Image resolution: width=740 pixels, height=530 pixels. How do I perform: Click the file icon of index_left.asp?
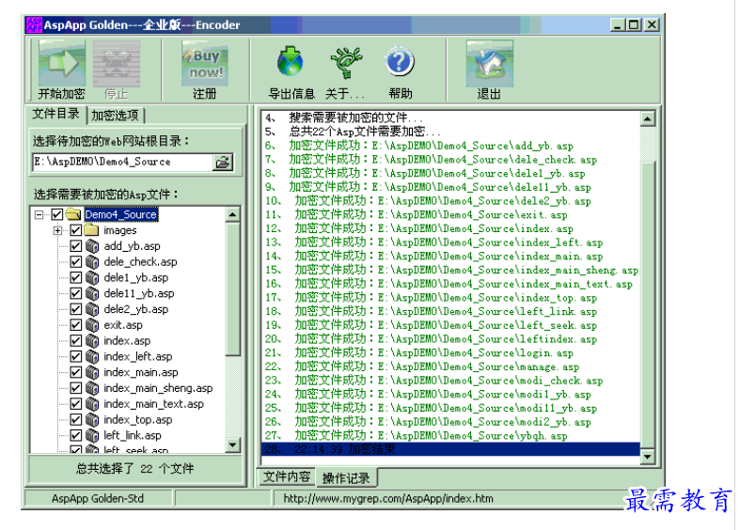tap(92, 356)
